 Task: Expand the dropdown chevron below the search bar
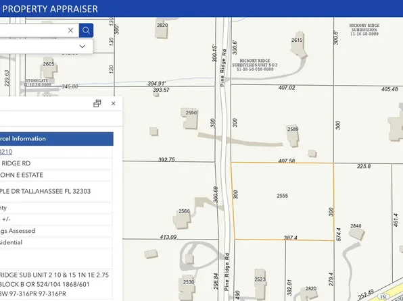[82, 47]
